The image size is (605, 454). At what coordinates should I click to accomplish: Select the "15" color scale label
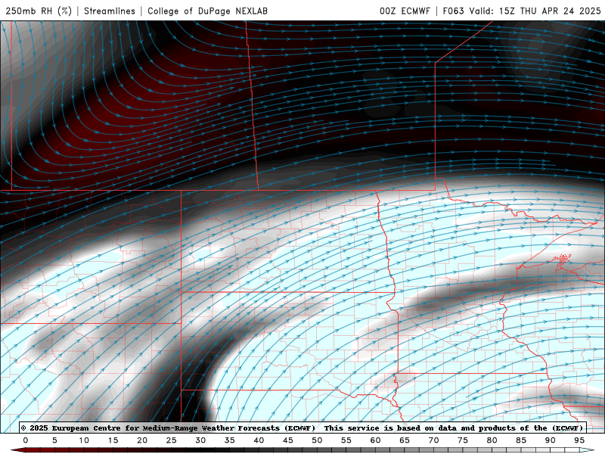pyautogui.click(x=113, y=440)
